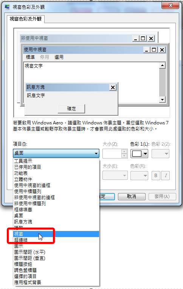Open the font 大小(E) dropdown
The width and height of the screenshot is (183, 289).
coord(115,176)
